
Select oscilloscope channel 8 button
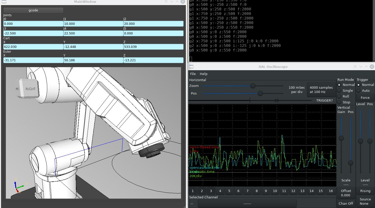[257, 191]
